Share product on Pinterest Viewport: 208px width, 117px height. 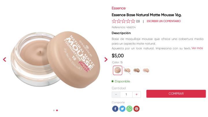pos(136,109)
